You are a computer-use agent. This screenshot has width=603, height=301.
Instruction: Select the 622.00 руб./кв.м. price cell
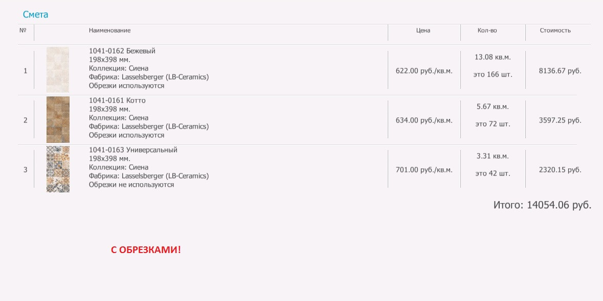coord(424,71)
